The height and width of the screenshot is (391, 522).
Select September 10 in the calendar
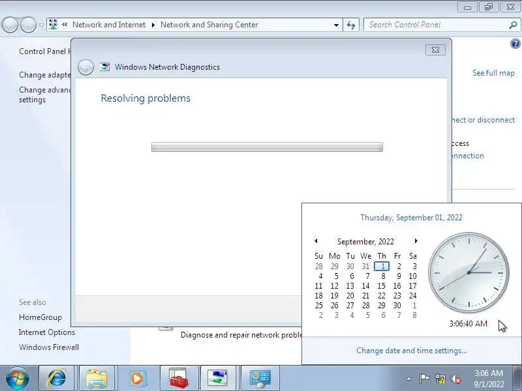[413, 276]
